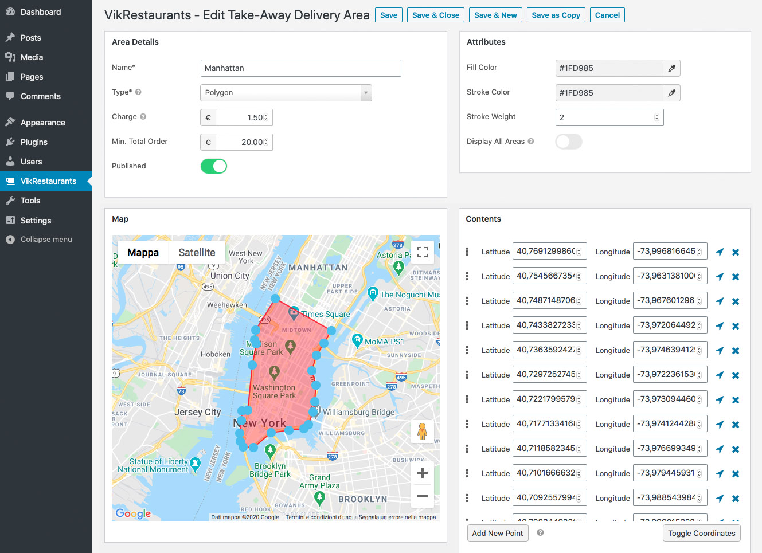Select VikRestaurants in the sidebar

pyautogui.click(x=46, y=181)
